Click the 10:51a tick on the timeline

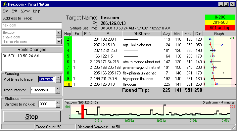tap(98, 121)
